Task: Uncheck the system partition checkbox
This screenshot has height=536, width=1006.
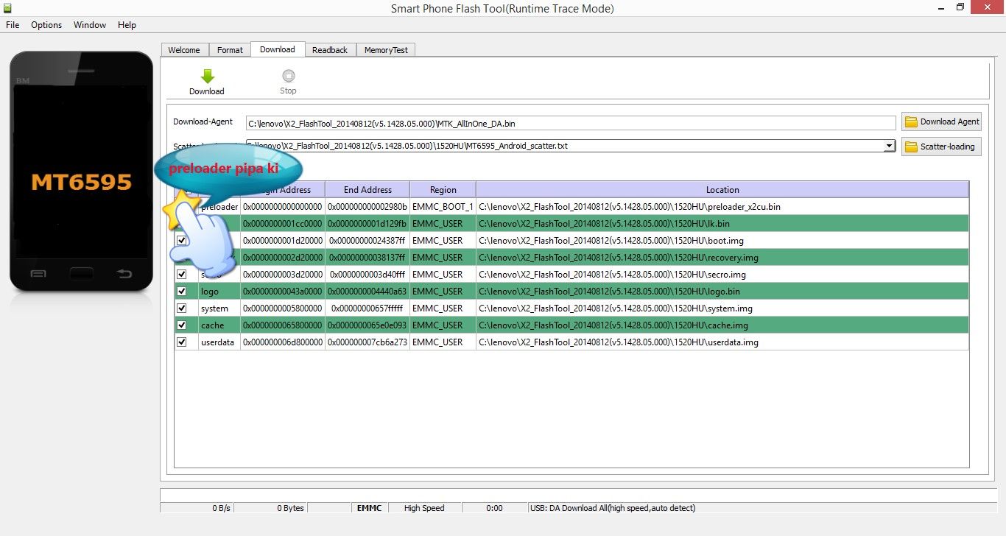Action: tap(181, 308)
